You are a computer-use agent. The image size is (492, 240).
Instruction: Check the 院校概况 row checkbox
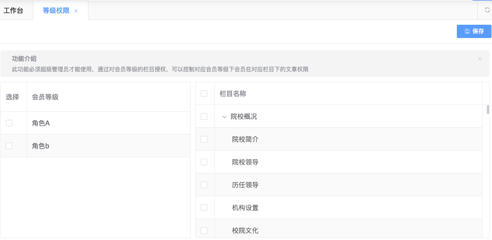pyautogui.click(x=204, y=116)
